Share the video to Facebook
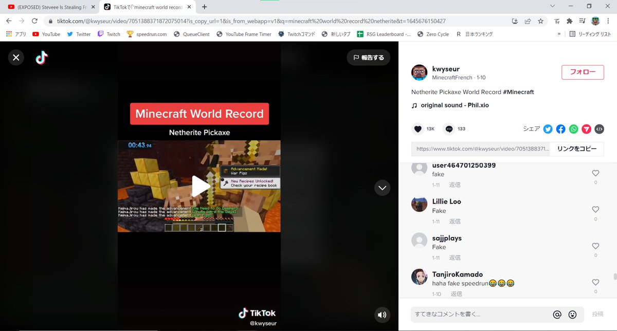Viewport: 617px width, 331px height. (561, 129)
